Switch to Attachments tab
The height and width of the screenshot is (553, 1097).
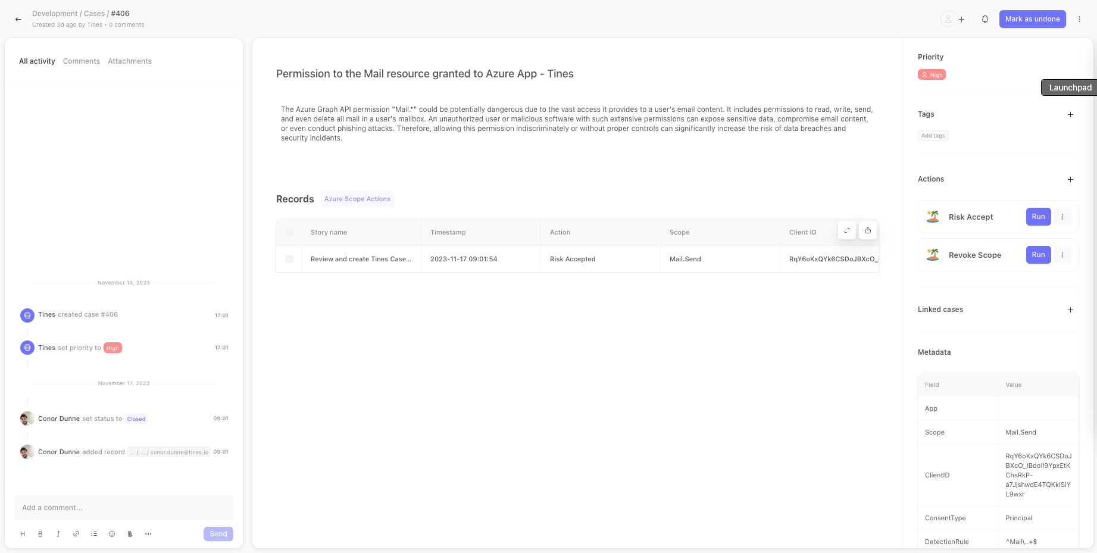130,61
